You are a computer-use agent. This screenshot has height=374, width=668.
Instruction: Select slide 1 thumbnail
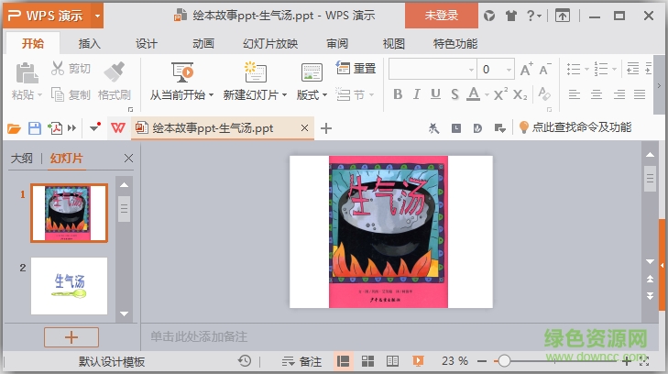(69, 213)
